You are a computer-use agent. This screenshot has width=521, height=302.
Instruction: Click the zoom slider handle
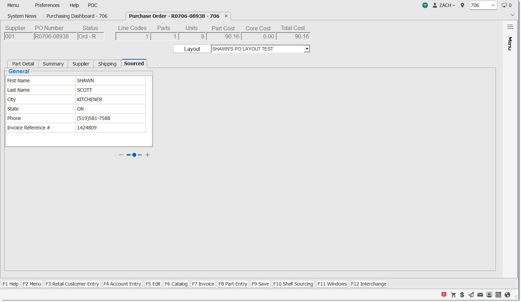(134, 155)
